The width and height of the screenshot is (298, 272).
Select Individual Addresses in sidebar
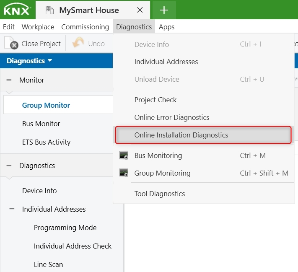click(54, 209)
